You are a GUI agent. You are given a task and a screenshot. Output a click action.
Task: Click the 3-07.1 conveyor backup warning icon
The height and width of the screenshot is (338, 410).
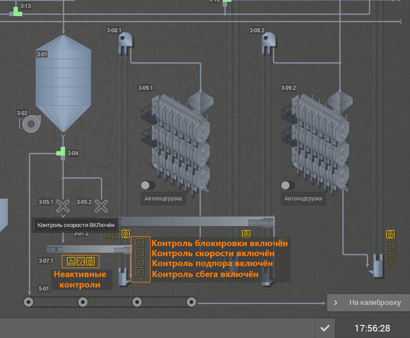pos(71,261)
